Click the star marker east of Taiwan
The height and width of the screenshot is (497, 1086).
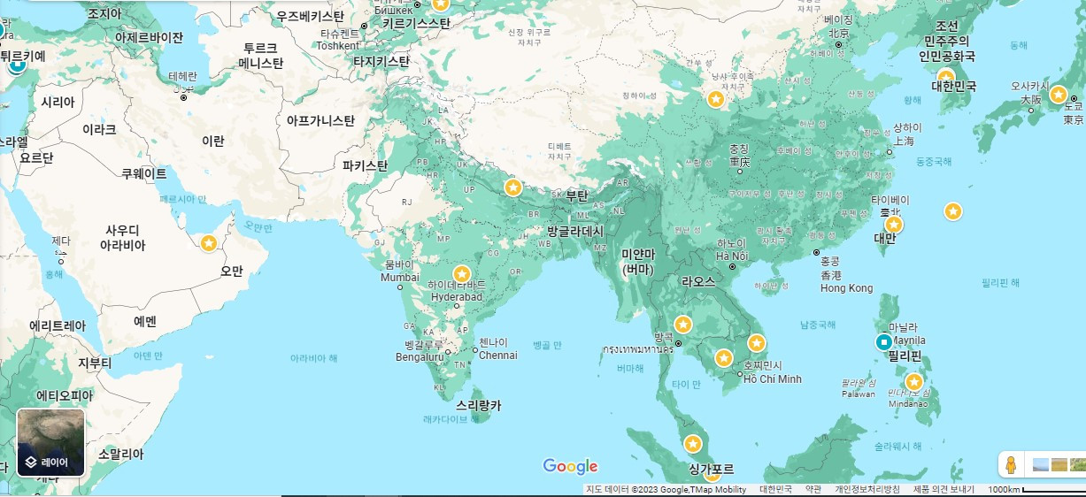(952, 211)
